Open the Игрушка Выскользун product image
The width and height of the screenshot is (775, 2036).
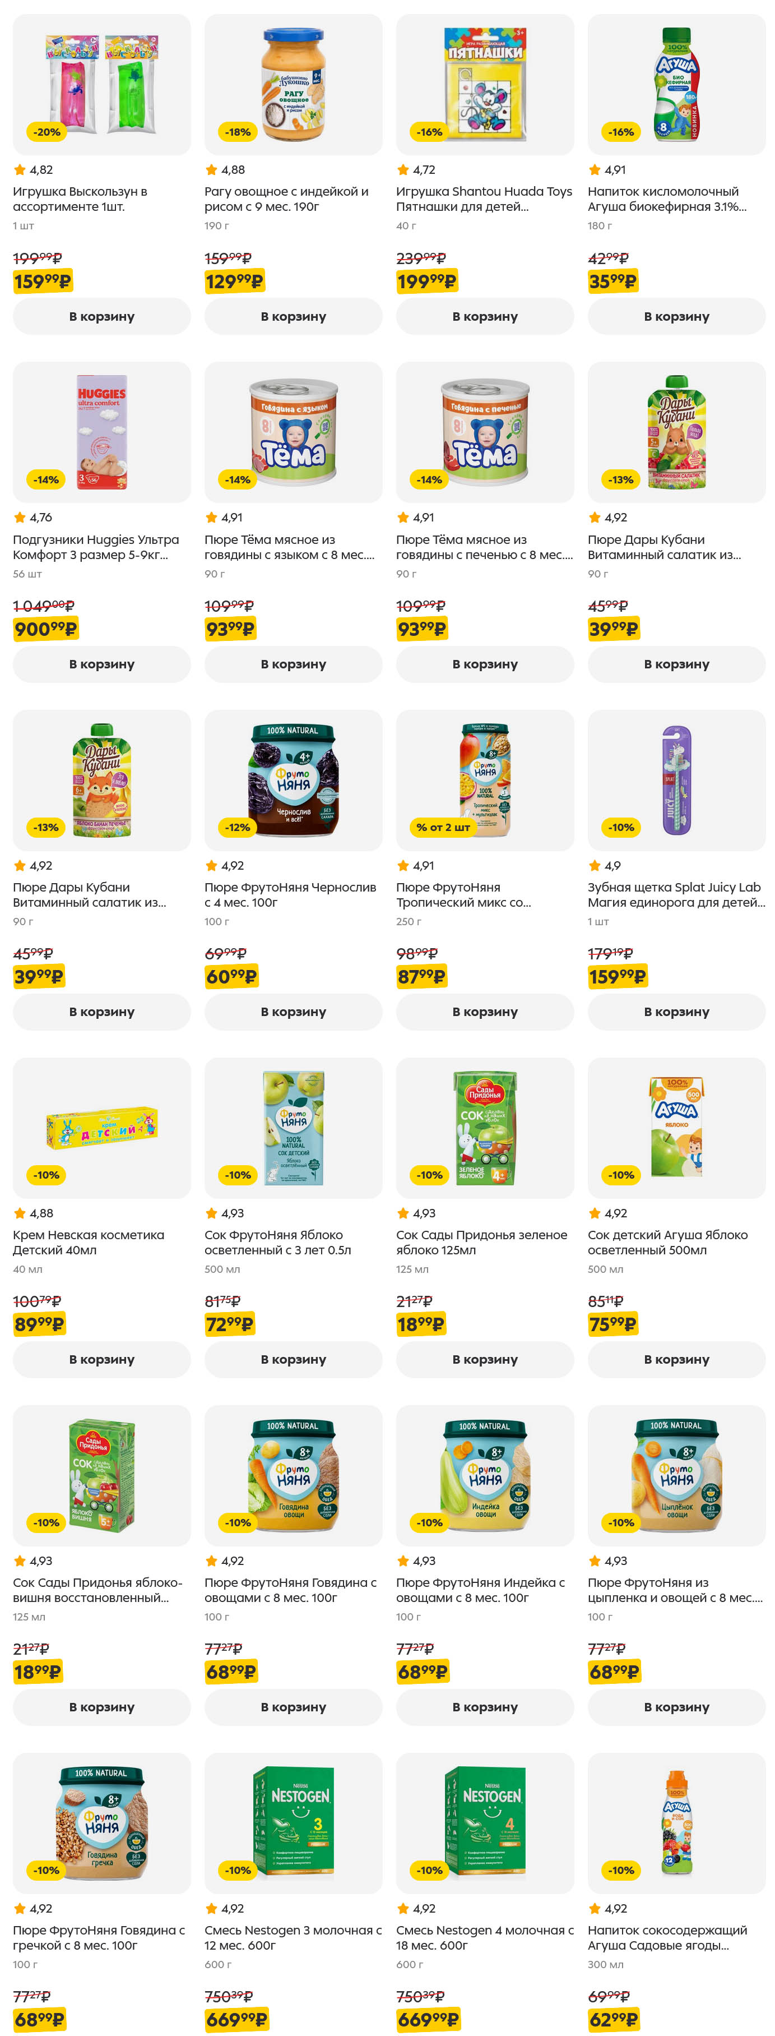tap(101, 84)
